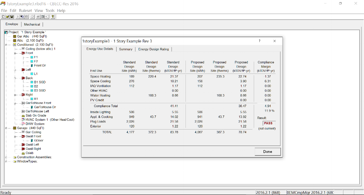Collapse the Front wall tree node
The width and height of the screenshot is (364, 195).
tap(15, 53)
